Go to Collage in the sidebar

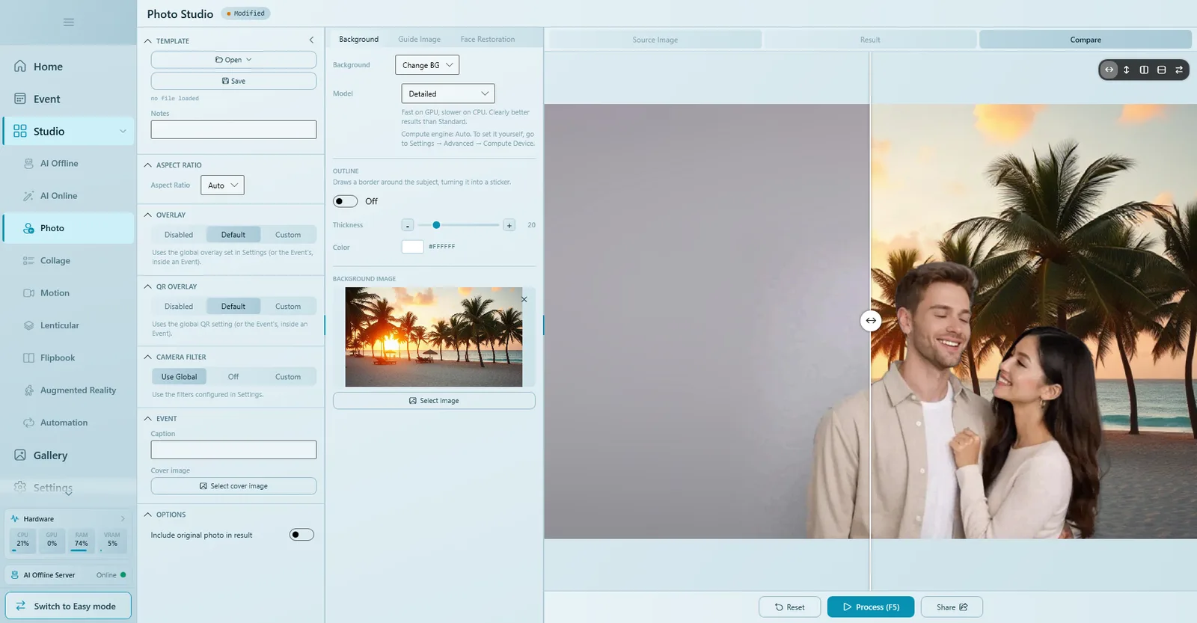coord(69,261)
